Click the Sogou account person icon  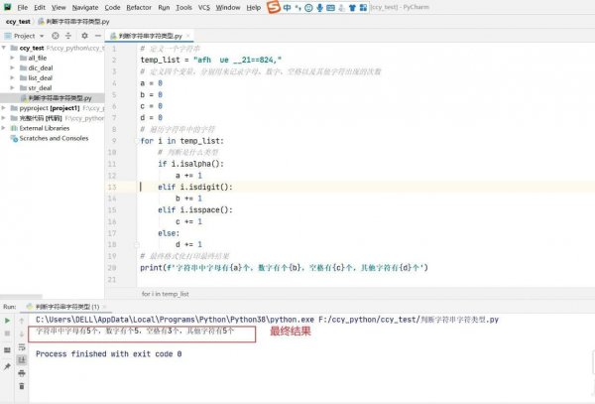click(342, 8)
